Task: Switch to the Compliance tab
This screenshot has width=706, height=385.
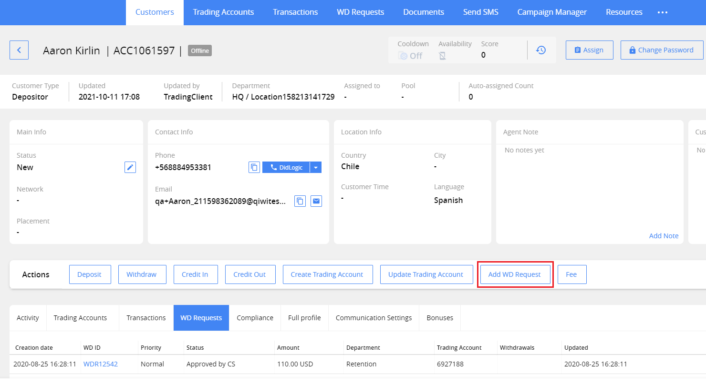Action: click(255, 317)
